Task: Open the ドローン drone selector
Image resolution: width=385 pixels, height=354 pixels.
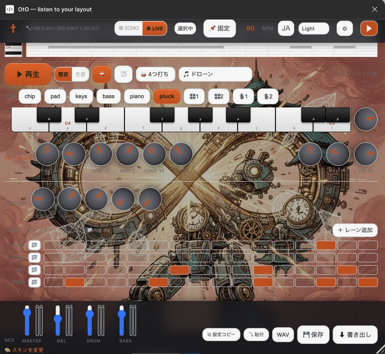Action: click(x=215, y=74)
